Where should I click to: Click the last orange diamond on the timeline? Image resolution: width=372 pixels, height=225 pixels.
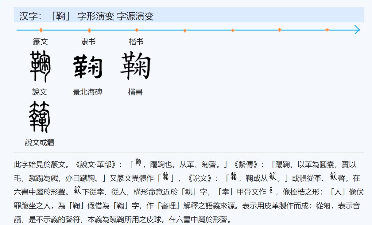click(327, 30)
